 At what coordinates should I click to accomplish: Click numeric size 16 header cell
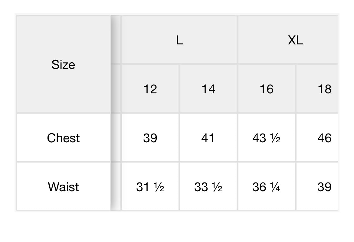pyautogui.click(x=266, y=89)
